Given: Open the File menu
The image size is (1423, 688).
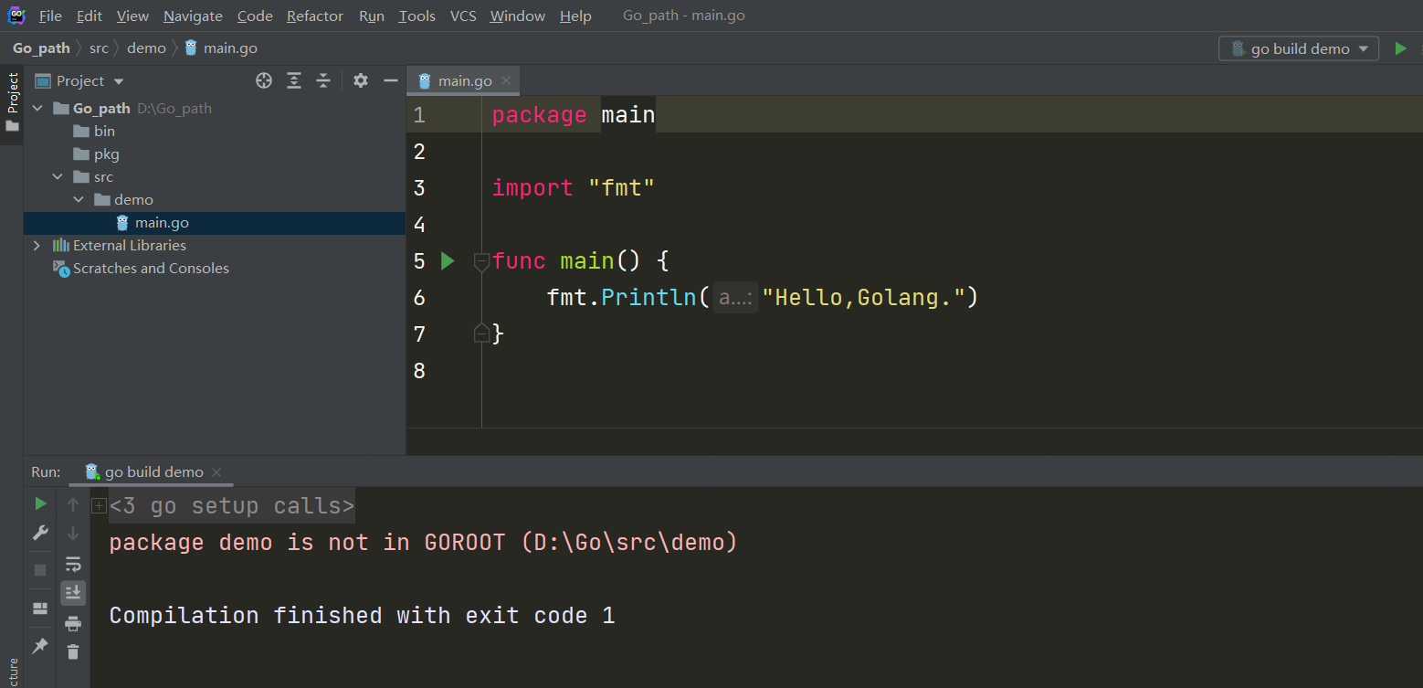Looking at the screenshot, I should [50, 16].
